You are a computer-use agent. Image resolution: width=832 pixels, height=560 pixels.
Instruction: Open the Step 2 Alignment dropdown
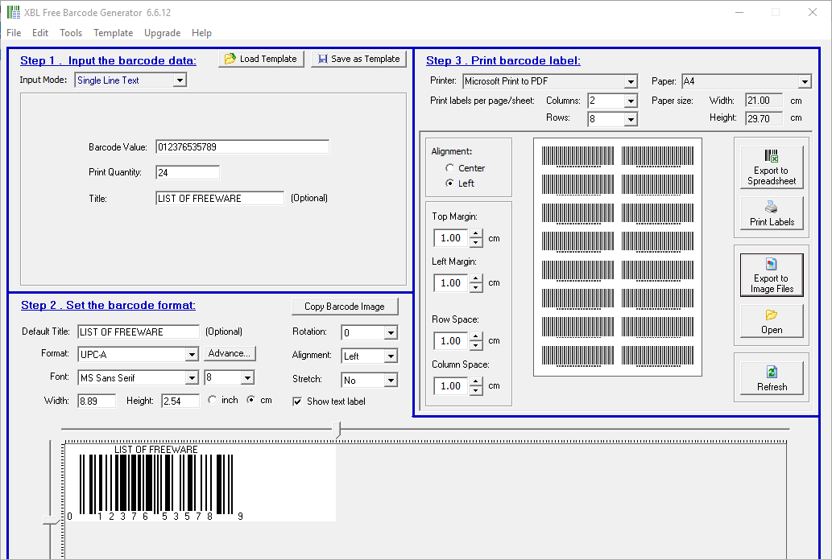(x=391, y=356)
